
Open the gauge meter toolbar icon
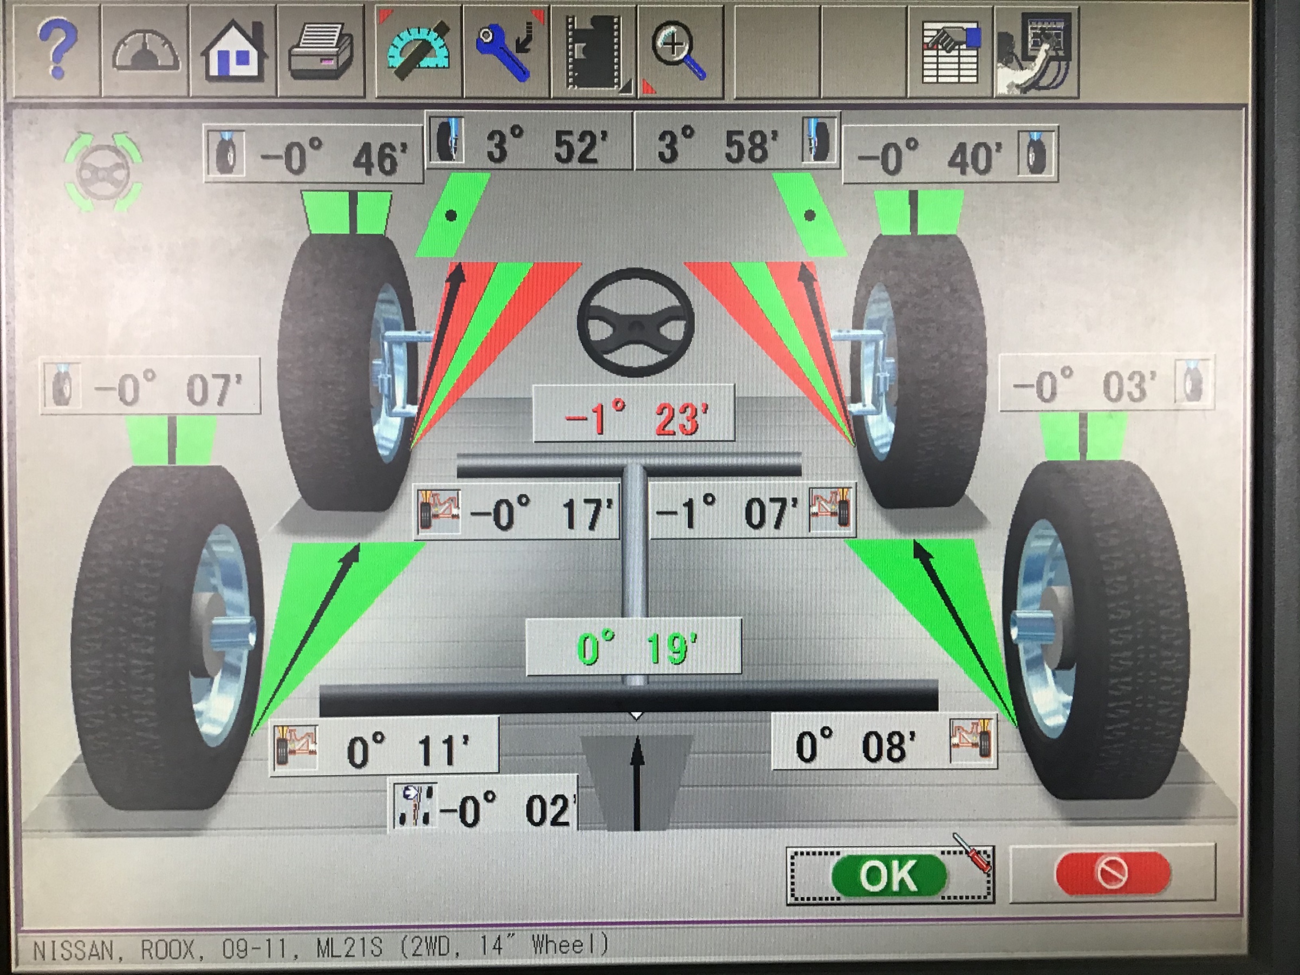(145, 51)
